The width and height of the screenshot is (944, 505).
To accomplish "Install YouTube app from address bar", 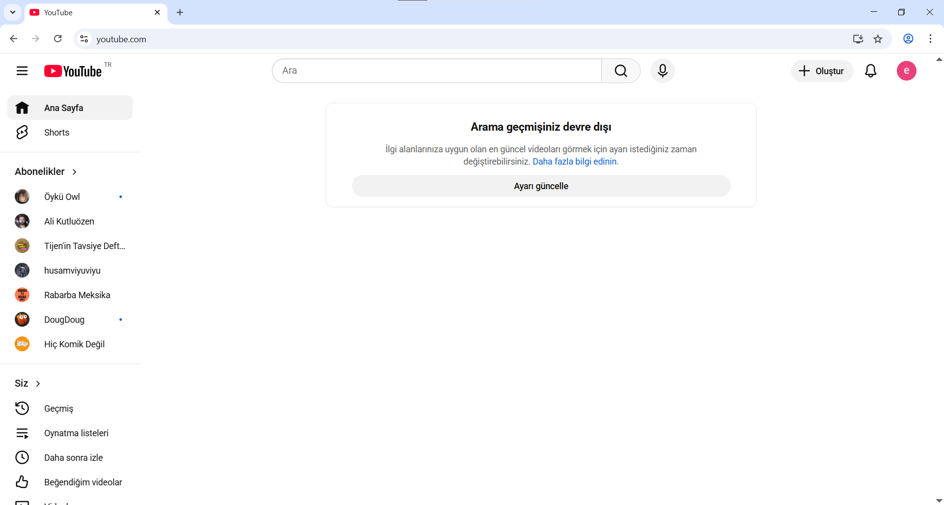I will pos(858,39).
